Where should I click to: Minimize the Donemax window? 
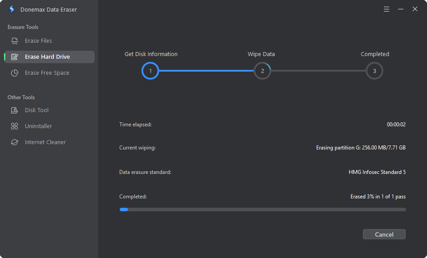[x=401, y=9]
